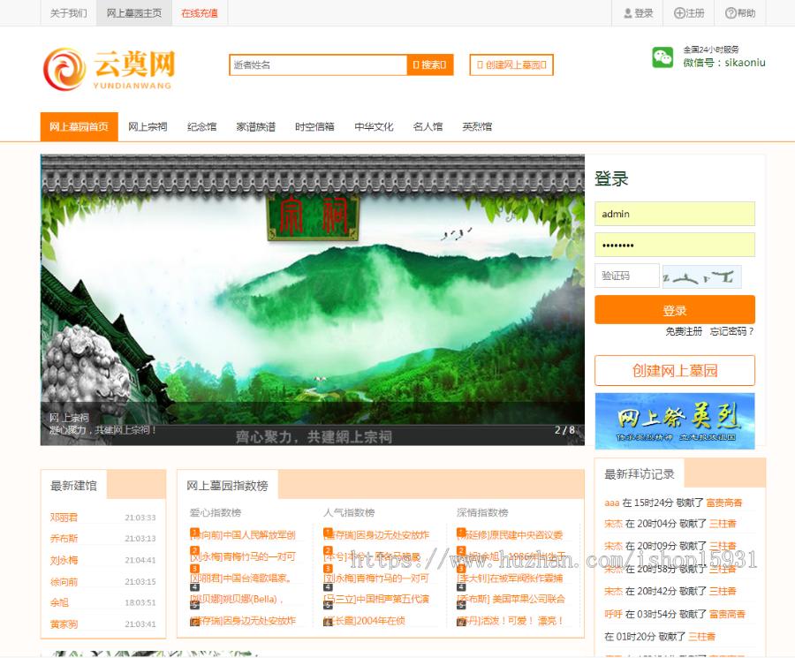This screenshot has width=795, height=658.
Task: Open the 在线充值 link in top bar
Action: pos(200,13)
